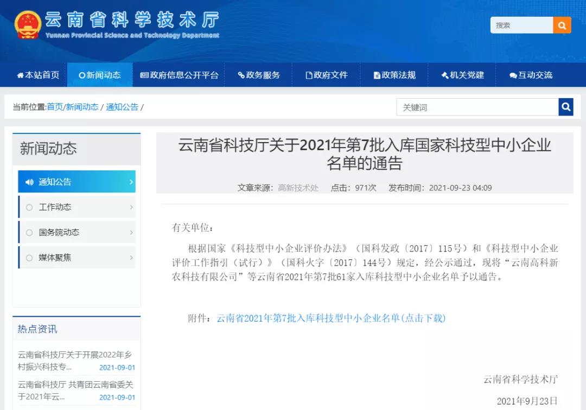Viewport: 586px width, 410px height.
Task: Select 通知公告 in the sidebar menu
Action: click(77, 182)
